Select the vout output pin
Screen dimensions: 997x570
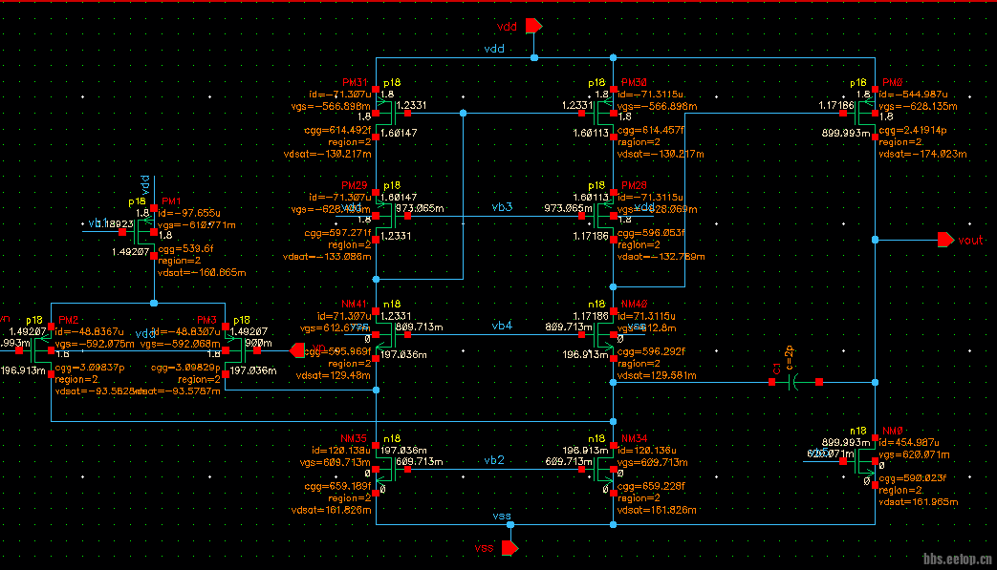pos(946,239)
